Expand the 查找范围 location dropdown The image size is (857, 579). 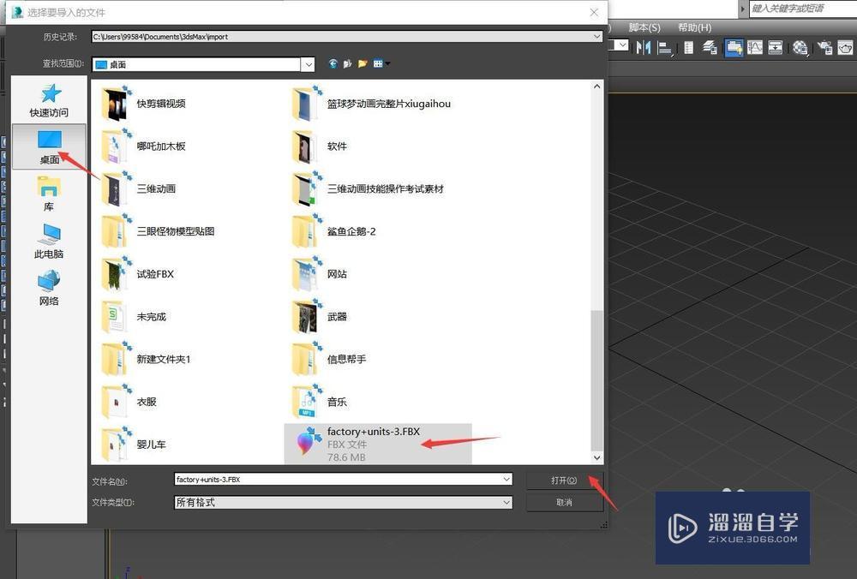coord(308,64)
